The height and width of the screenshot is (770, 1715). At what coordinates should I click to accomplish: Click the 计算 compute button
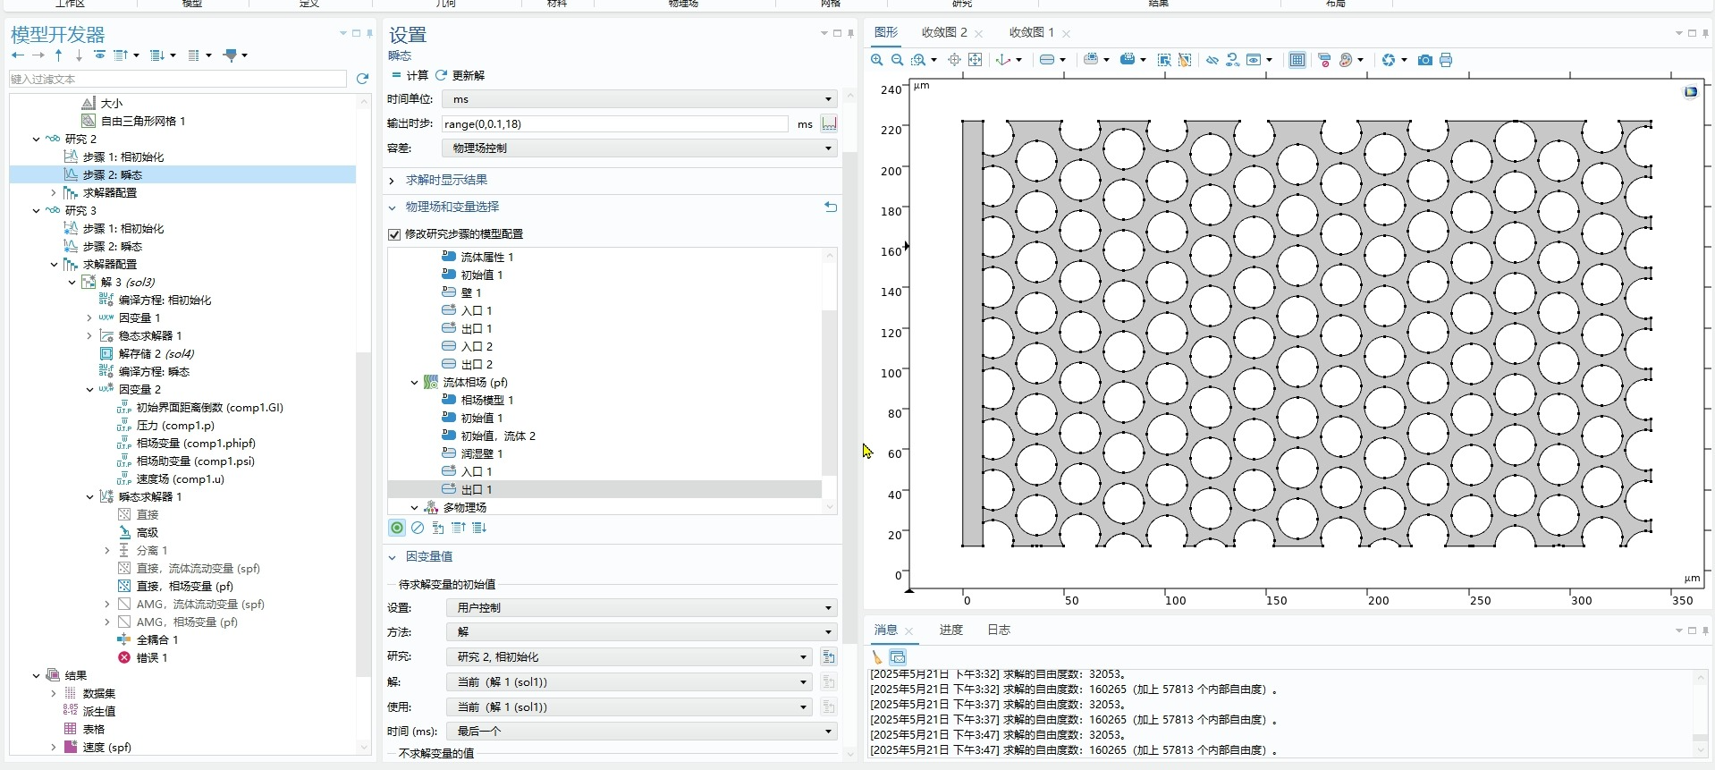tap(410, 75)
